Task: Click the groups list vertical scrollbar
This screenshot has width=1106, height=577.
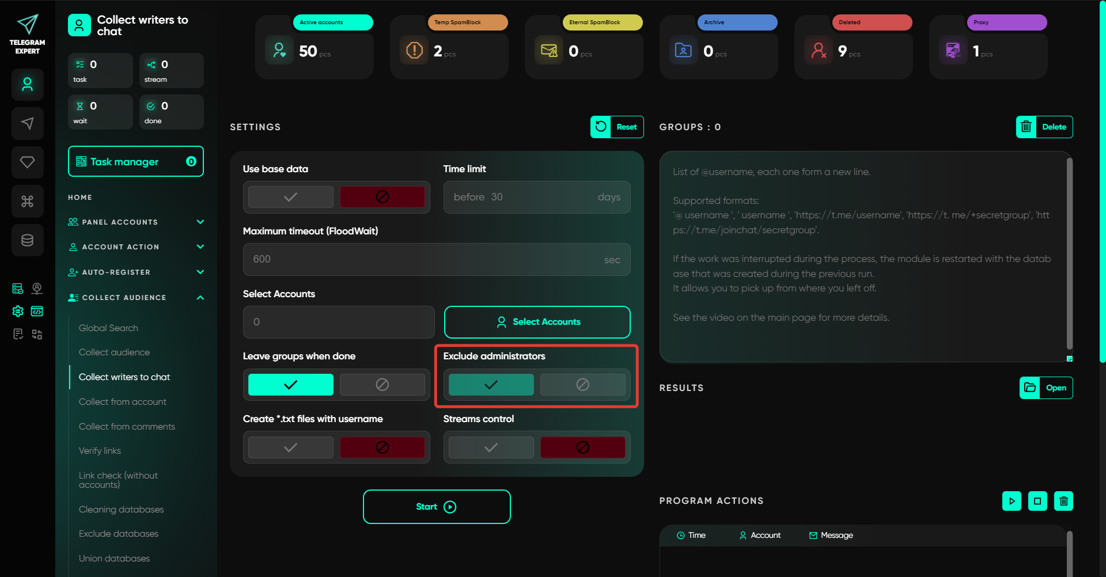Action: 1069,253
